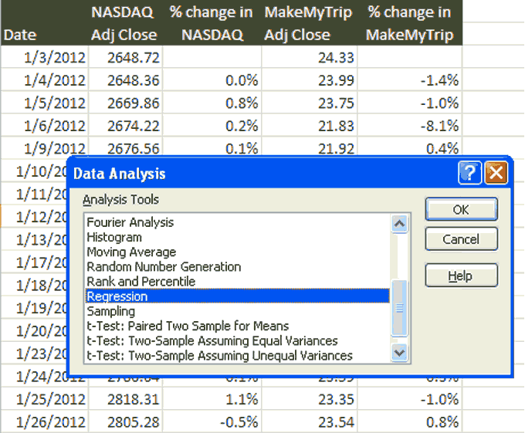The image size is (525, 433).
Task: Select cell with value 2669.86
Action: pyautogui.click(x=125, y=103)
